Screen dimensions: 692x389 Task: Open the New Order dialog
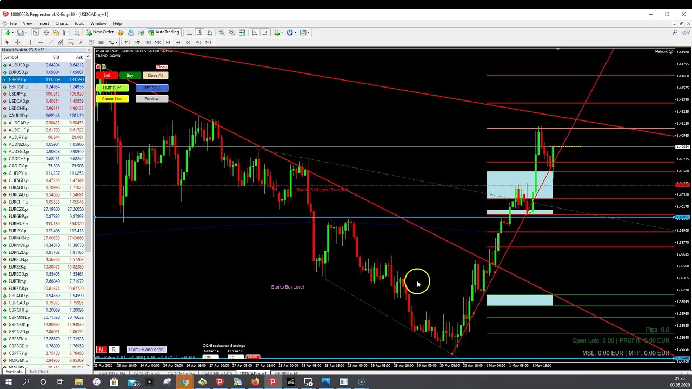point(100,32)
